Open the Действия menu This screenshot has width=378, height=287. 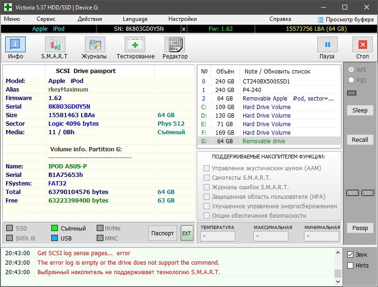tap(90, 19)
